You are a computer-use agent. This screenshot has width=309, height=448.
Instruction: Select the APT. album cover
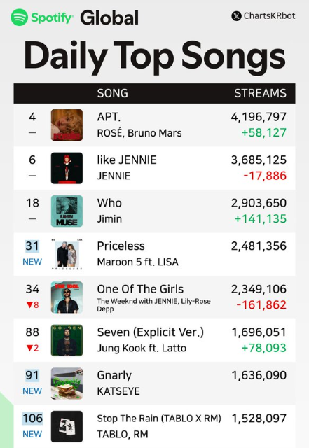click(x=67, y=125)
